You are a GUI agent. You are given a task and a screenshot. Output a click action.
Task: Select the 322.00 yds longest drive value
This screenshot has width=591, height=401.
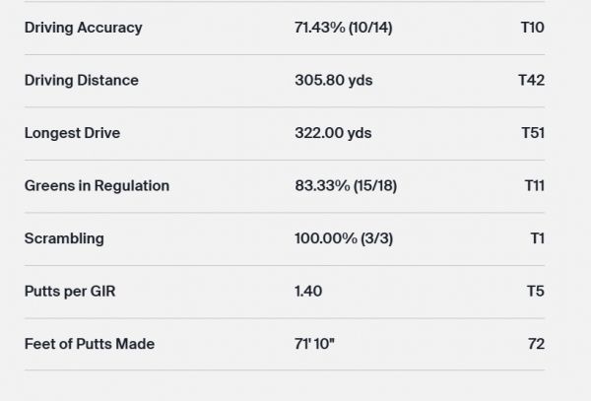point(335,133)
